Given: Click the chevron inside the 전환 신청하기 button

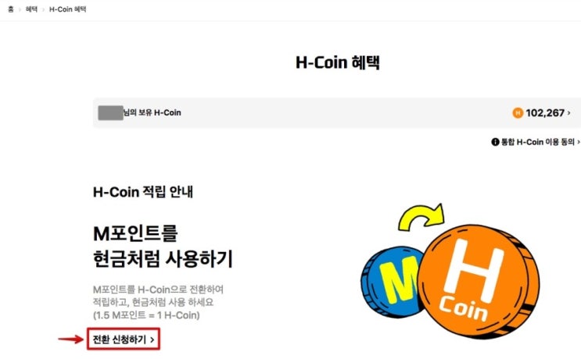Looking at the screenshot, I should [152, 339].
